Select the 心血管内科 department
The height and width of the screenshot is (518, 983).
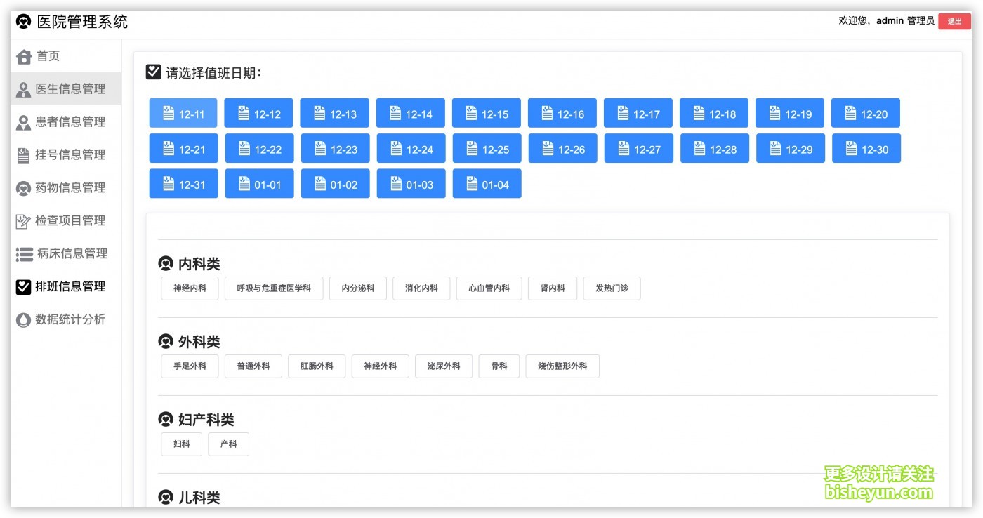pos(489,288)
